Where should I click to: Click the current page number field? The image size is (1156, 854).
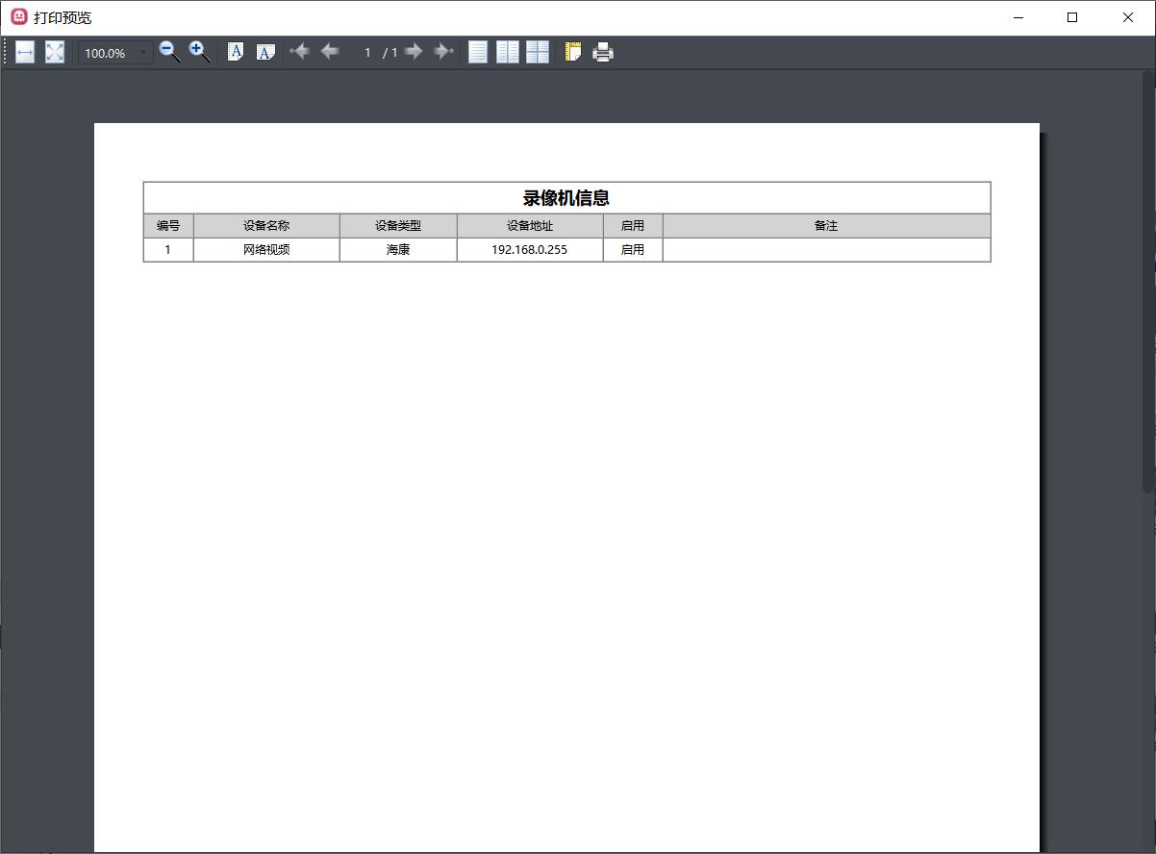tap(366, 52)
